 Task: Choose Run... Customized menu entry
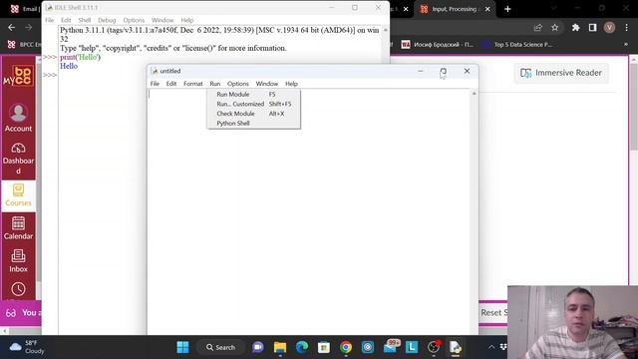(253, 104)
